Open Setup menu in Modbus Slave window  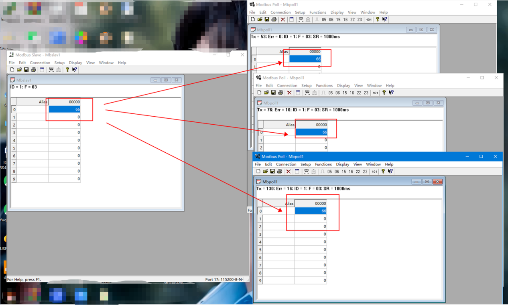[59, 63]
